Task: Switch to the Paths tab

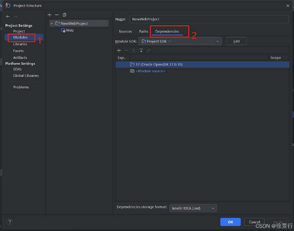Action: click(x=144, y=32)
